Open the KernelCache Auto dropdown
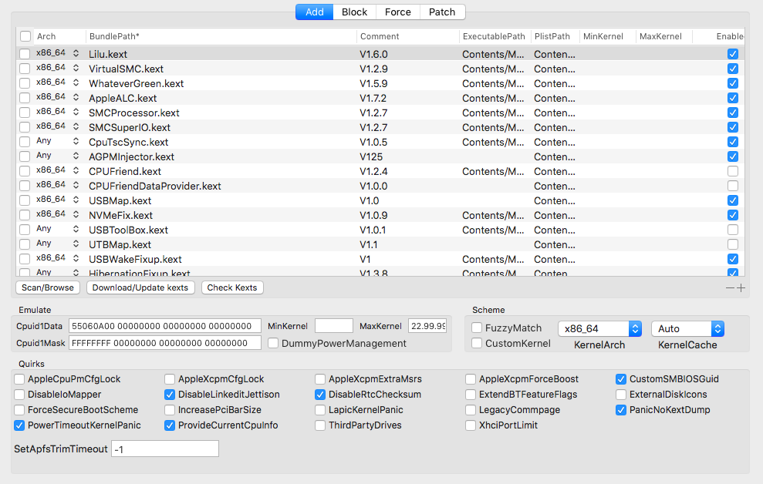 point(687,329)
